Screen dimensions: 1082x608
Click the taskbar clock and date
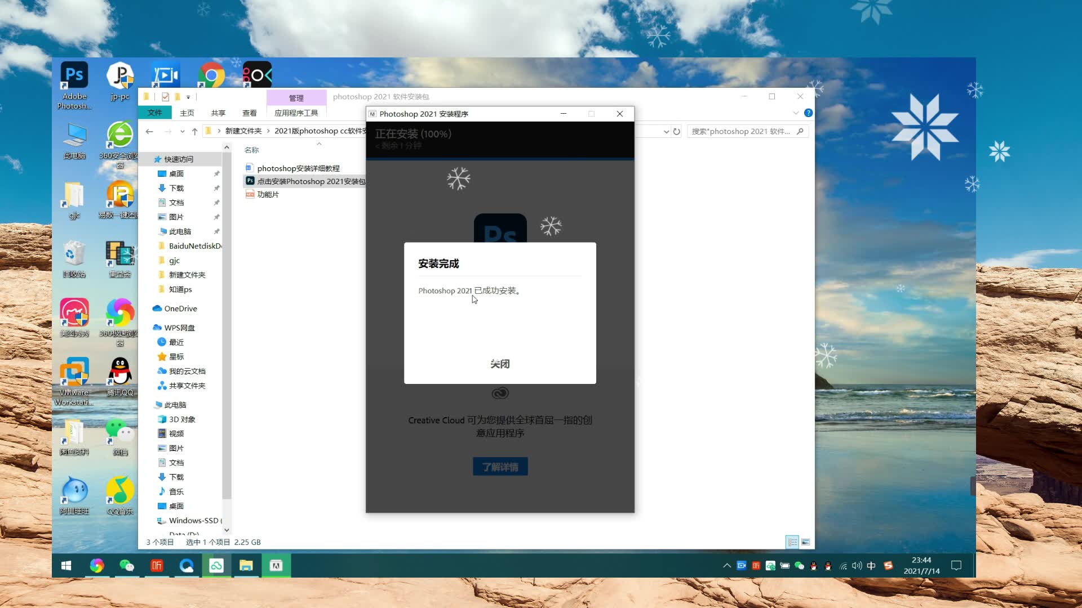click(921, 566)
